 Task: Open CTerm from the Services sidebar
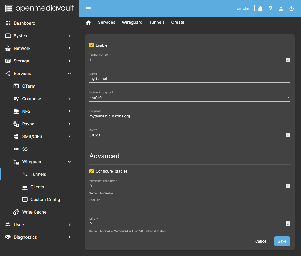click(x=28, y=86)
